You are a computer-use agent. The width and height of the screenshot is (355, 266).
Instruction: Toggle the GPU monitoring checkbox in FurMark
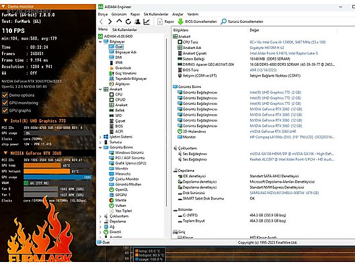(5, 103)
